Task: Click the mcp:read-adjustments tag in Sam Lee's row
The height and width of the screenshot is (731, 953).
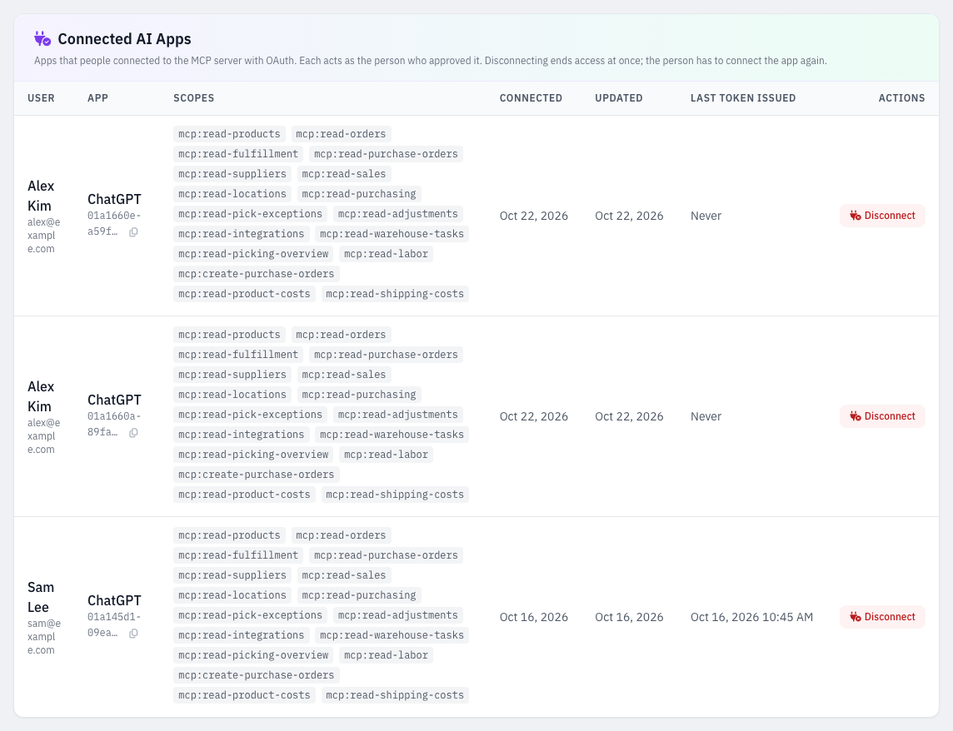Action: tap(398, 615)
